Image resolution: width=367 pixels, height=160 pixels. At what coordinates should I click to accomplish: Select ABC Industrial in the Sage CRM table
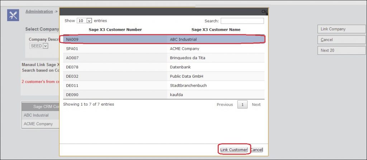click(36, 115)
